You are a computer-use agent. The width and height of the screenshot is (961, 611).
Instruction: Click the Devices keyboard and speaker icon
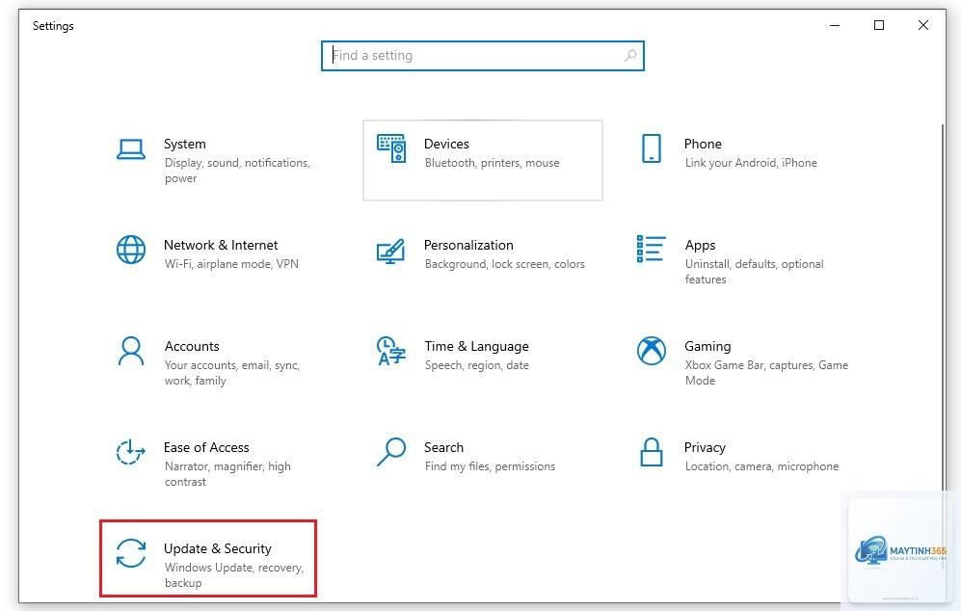coord(391,149)
